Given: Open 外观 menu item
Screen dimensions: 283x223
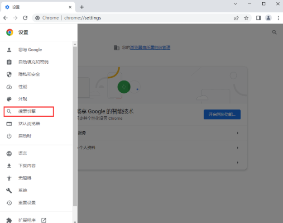Looking at the screenshot, I should click(x=36, y=99).
